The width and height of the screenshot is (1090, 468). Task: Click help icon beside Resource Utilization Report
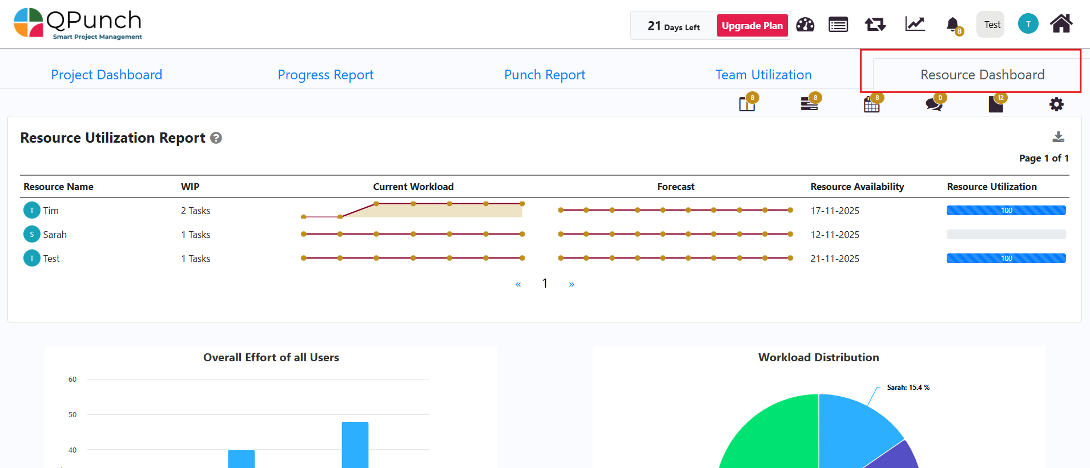[216, 138]
